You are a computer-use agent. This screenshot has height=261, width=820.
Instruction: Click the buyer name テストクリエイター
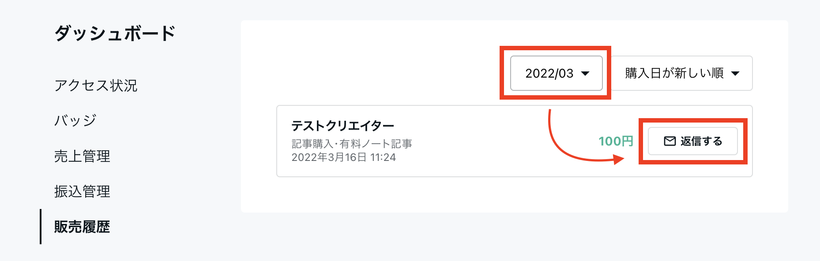click(x=342, y=126)
